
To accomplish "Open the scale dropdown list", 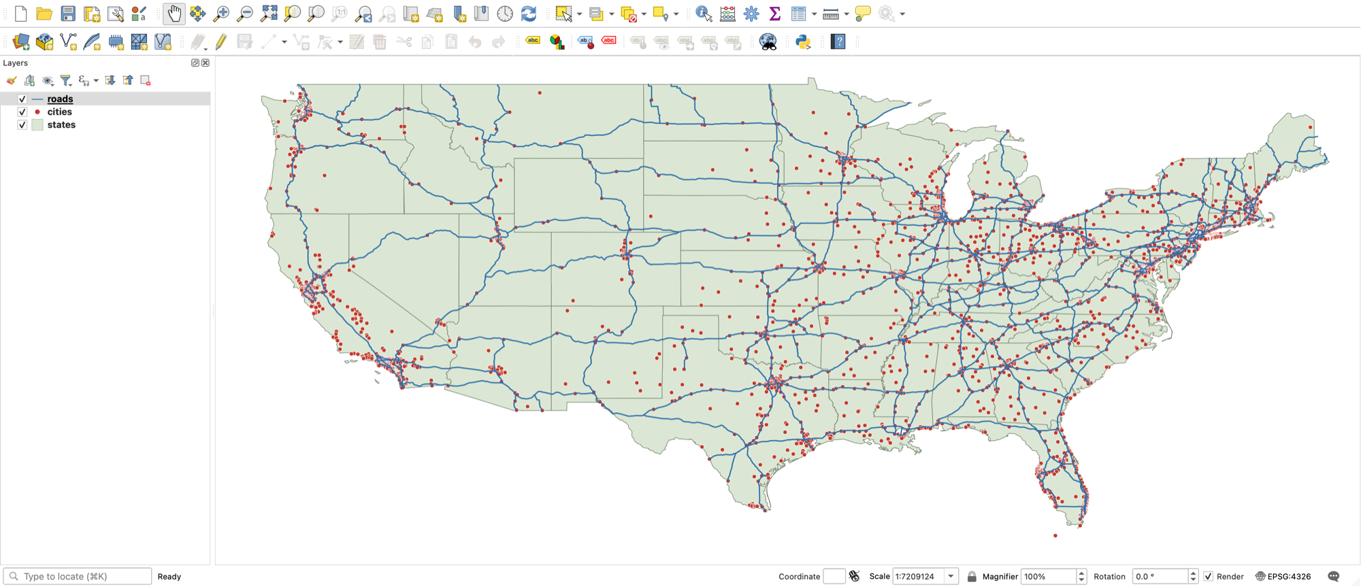I will (951, 576).
